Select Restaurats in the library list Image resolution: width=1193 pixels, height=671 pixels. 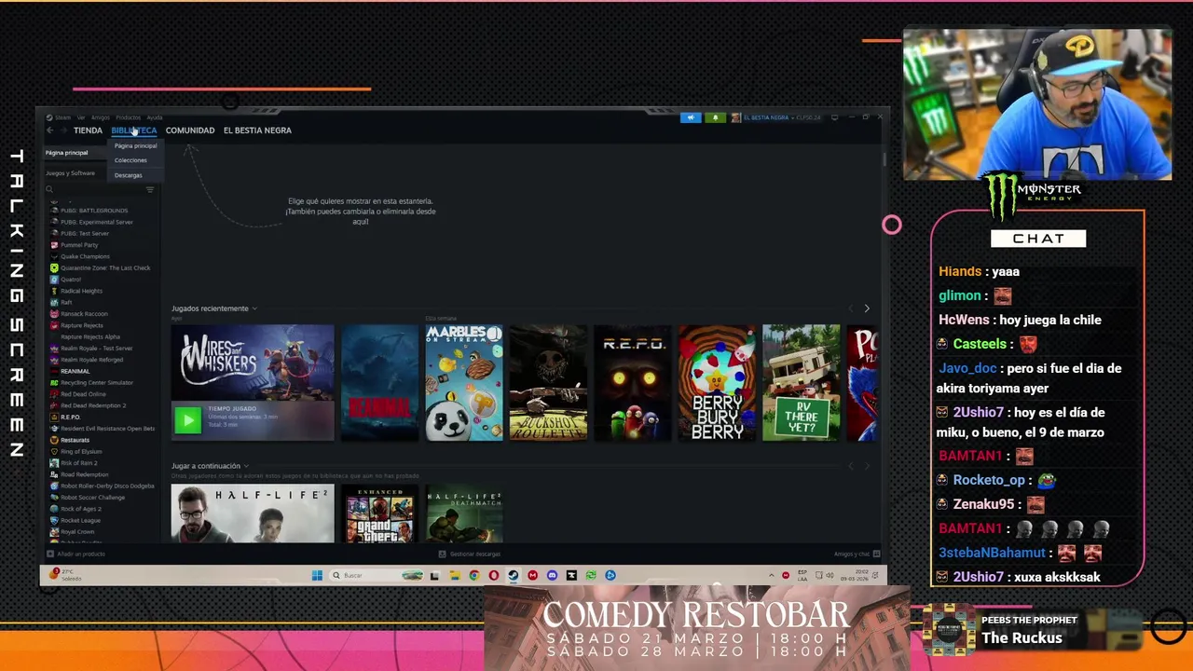click(x=75, y=440)
